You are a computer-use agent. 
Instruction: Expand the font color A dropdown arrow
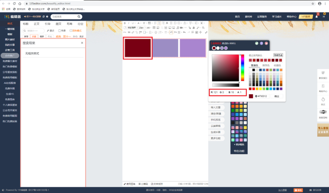141,23
